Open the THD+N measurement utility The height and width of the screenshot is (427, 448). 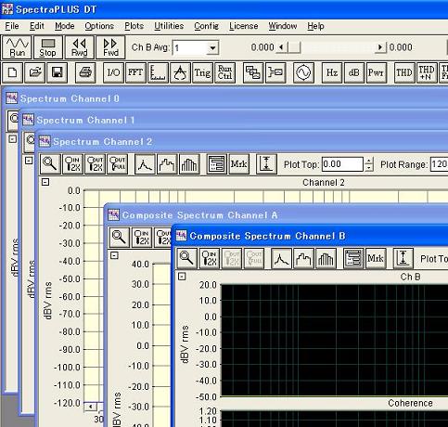(427, 72)
